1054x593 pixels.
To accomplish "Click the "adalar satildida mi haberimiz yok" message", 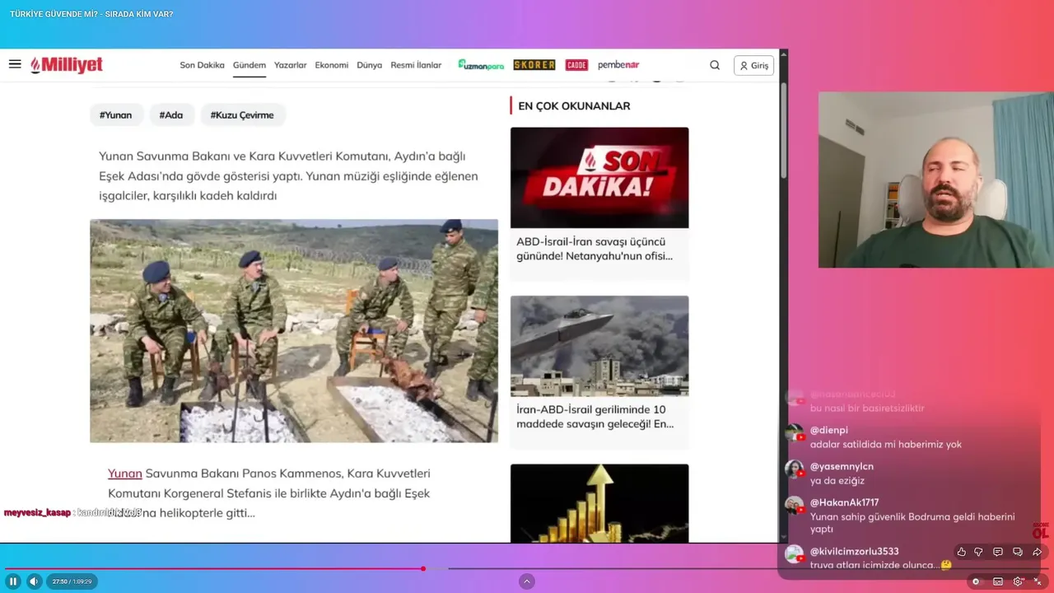I will point(886,445).
